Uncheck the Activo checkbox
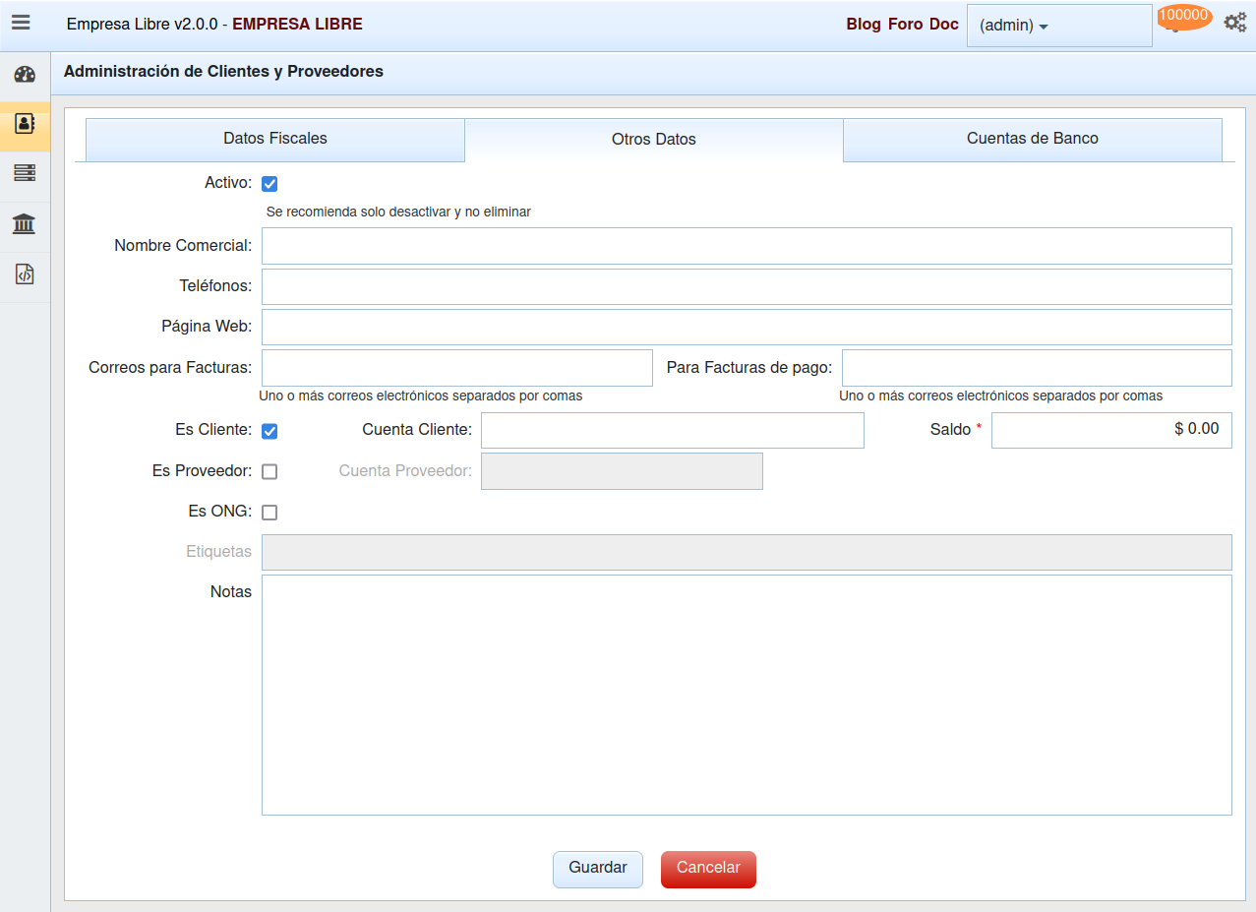This screenshot has width=1256, height=912. click(x=269, y=184)
